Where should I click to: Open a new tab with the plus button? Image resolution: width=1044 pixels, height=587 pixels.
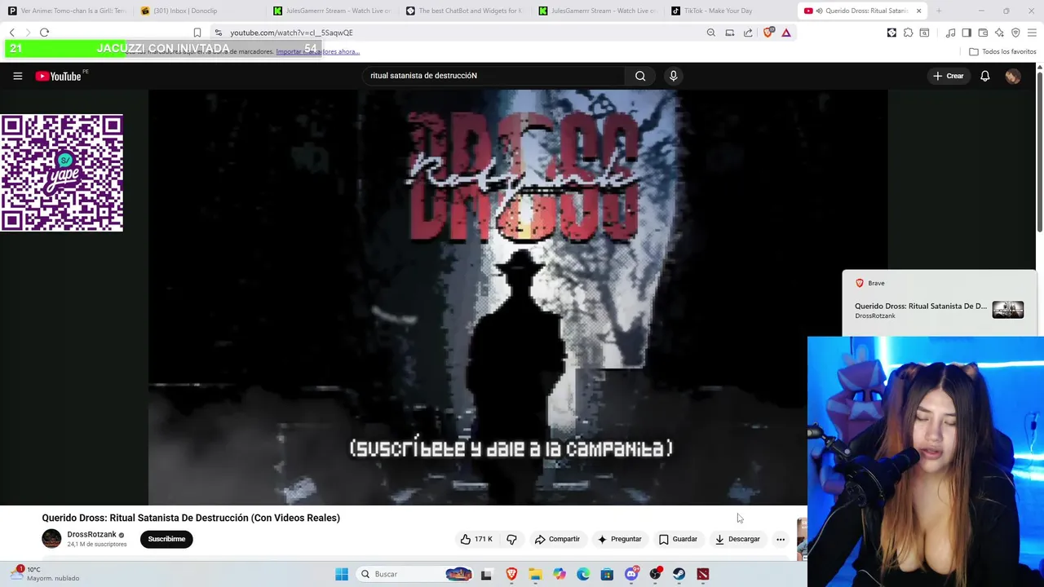(939, 11)
